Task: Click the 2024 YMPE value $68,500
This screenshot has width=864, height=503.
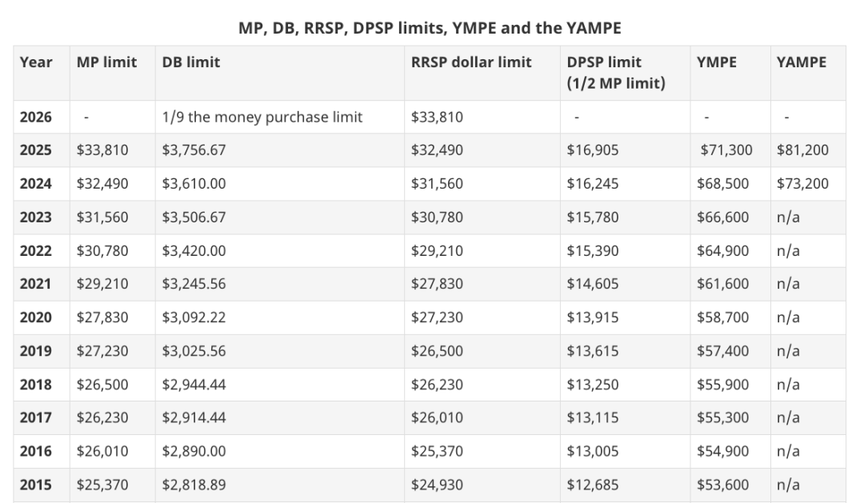Action: [x=722, y=184]
